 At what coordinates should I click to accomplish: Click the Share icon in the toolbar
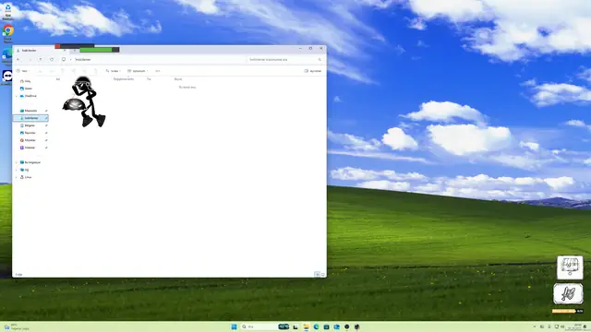(84, 71)
